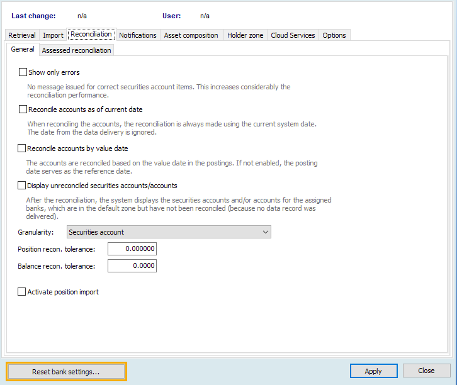
Task: Click the Apply button
Action: [x=373, y=371]
